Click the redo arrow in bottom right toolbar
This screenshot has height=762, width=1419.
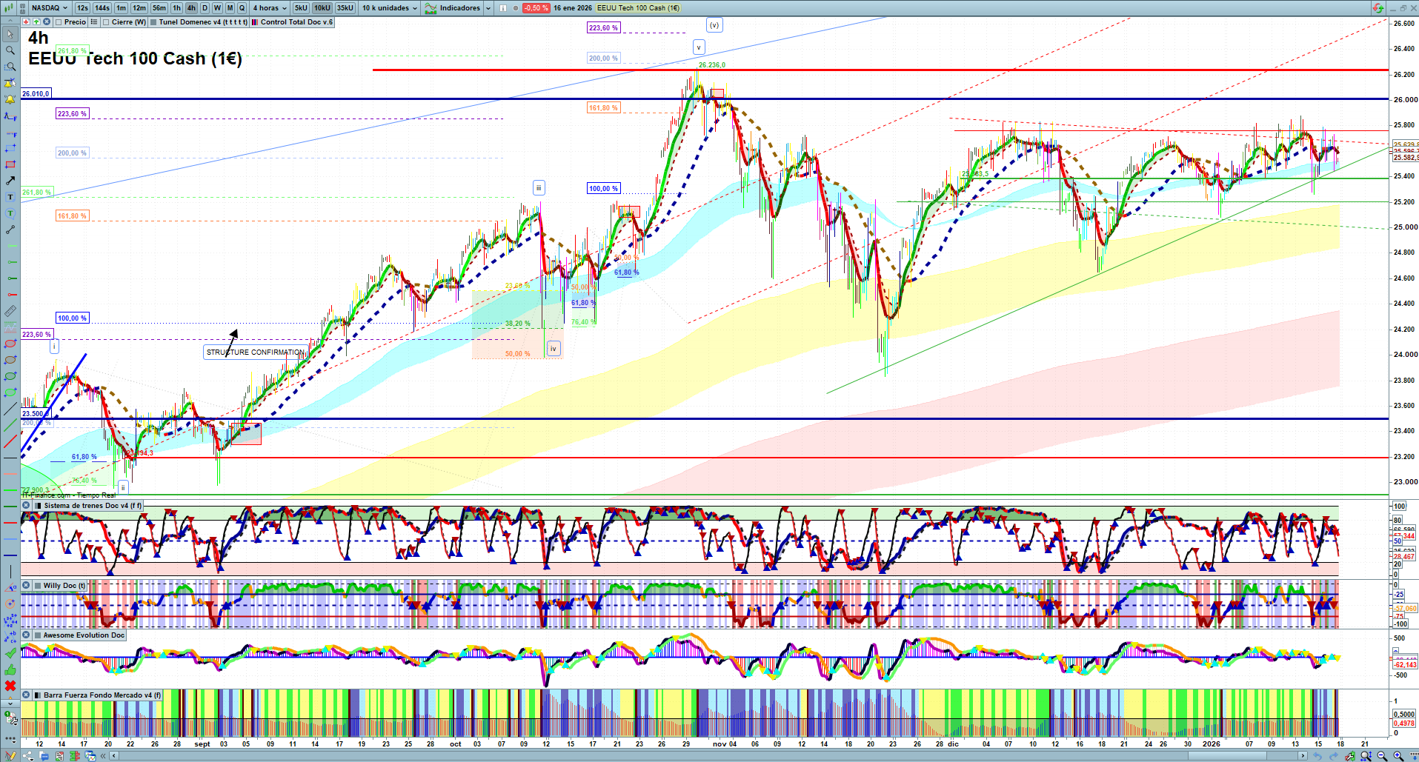[1334, 756]
